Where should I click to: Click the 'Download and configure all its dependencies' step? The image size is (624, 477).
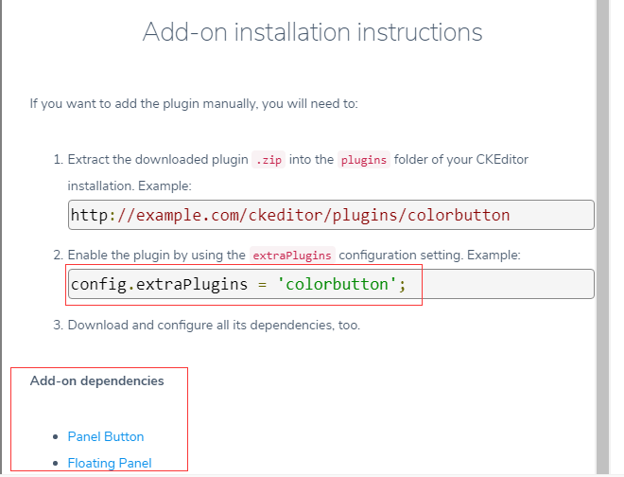click(214, 325)
